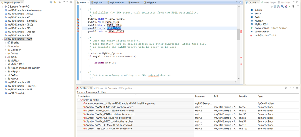Toggle alphabetical sort in Outline

coord(279,7)
